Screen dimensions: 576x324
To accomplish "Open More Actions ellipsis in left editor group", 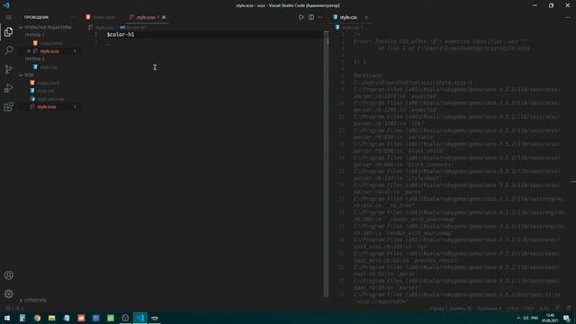I will click(x=320, y=17).
